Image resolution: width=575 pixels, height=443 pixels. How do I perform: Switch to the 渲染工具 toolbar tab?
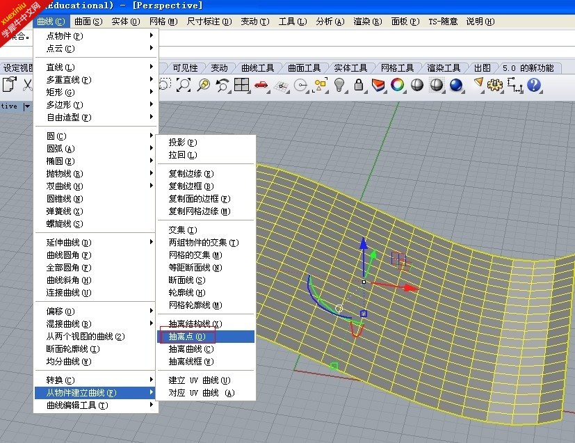pos(444,68)
